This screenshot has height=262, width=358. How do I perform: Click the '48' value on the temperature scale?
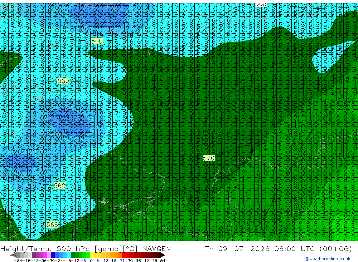[155, 261]
